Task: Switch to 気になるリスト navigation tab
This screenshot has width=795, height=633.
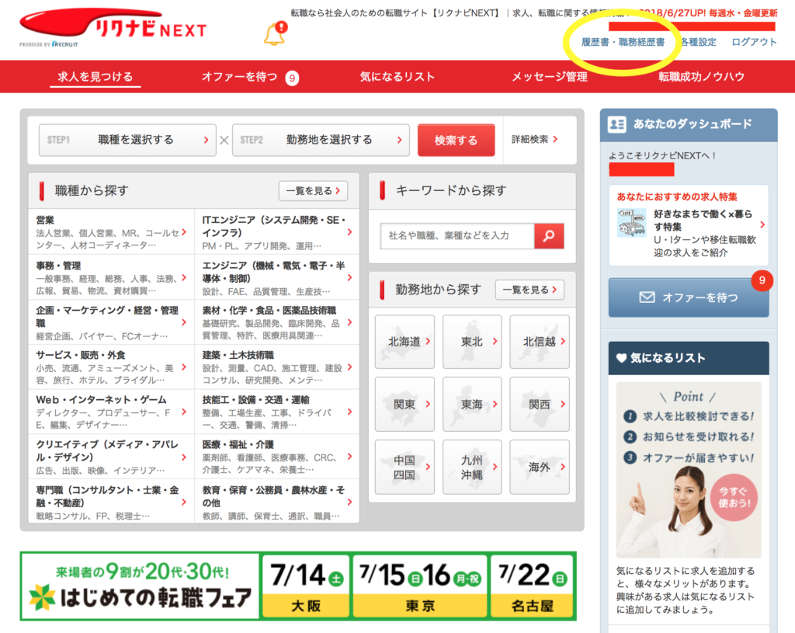Action: [397, 77]
